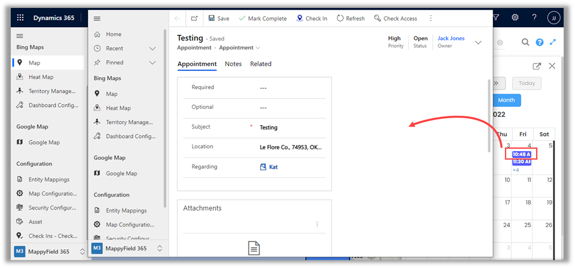Click the 10:48 A calendar appointment
This screenshot has height=268, width=575.
[521, 154]
